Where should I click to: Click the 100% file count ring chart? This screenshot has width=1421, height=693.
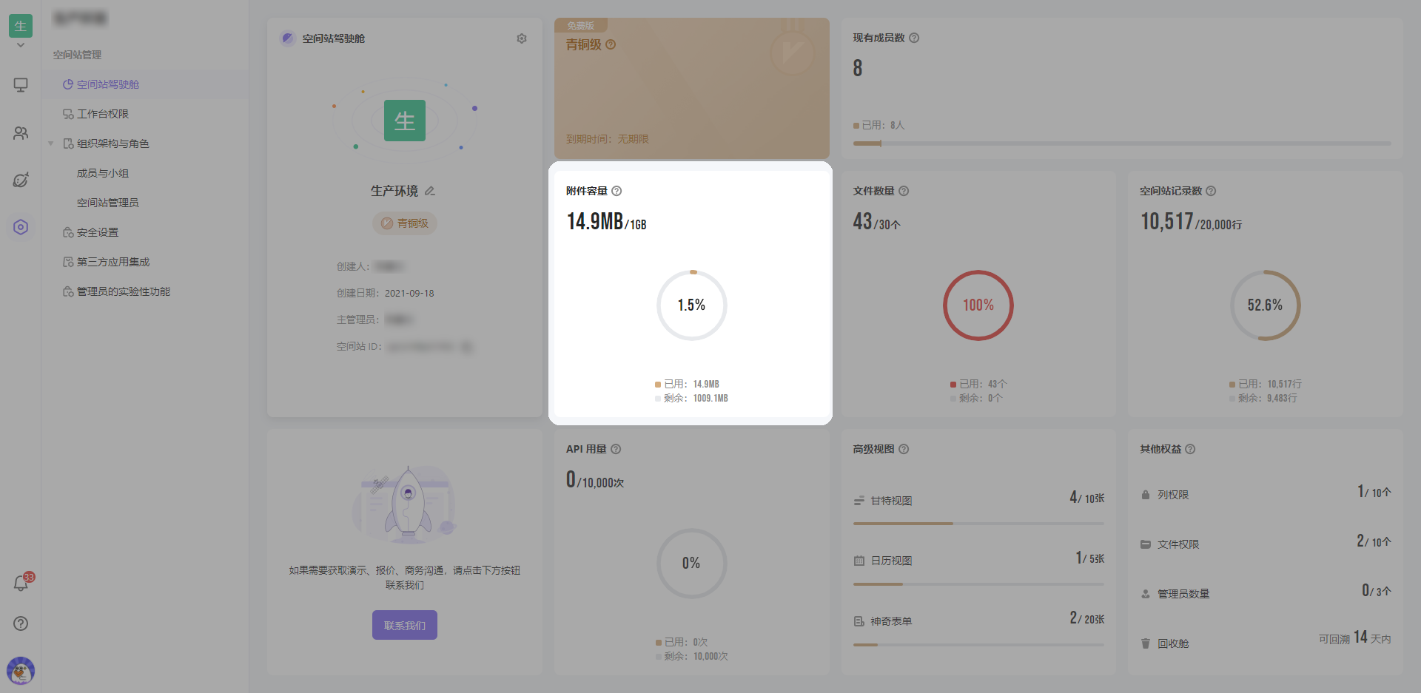click(978, 305)
